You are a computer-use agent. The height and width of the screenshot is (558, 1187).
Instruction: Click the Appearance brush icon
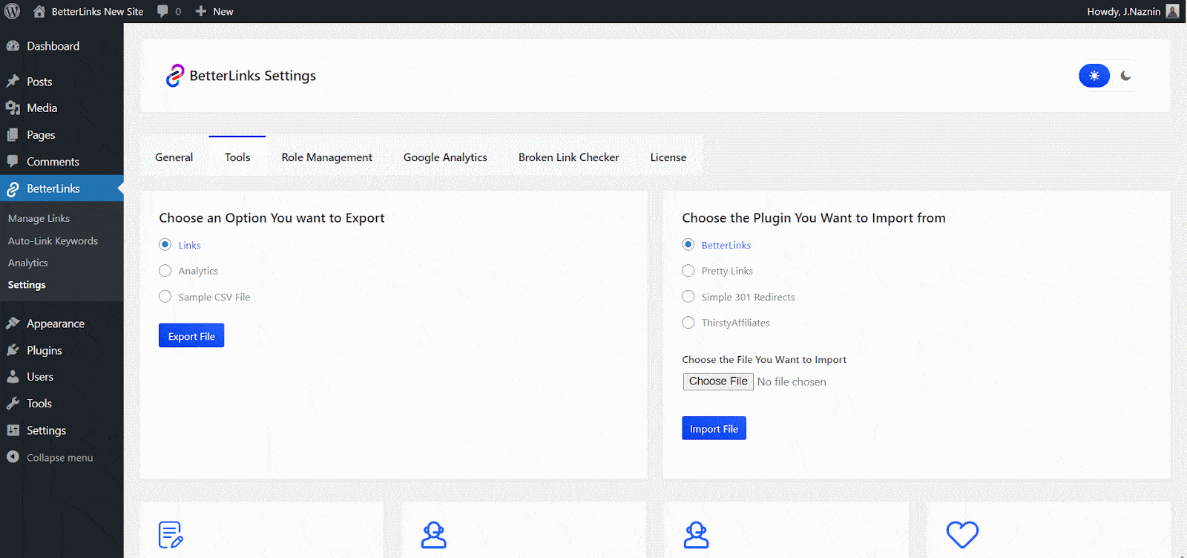tap(13, 324)
